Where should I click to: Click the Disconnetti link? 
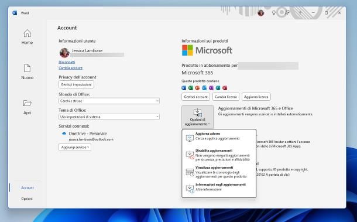(67, 62)
